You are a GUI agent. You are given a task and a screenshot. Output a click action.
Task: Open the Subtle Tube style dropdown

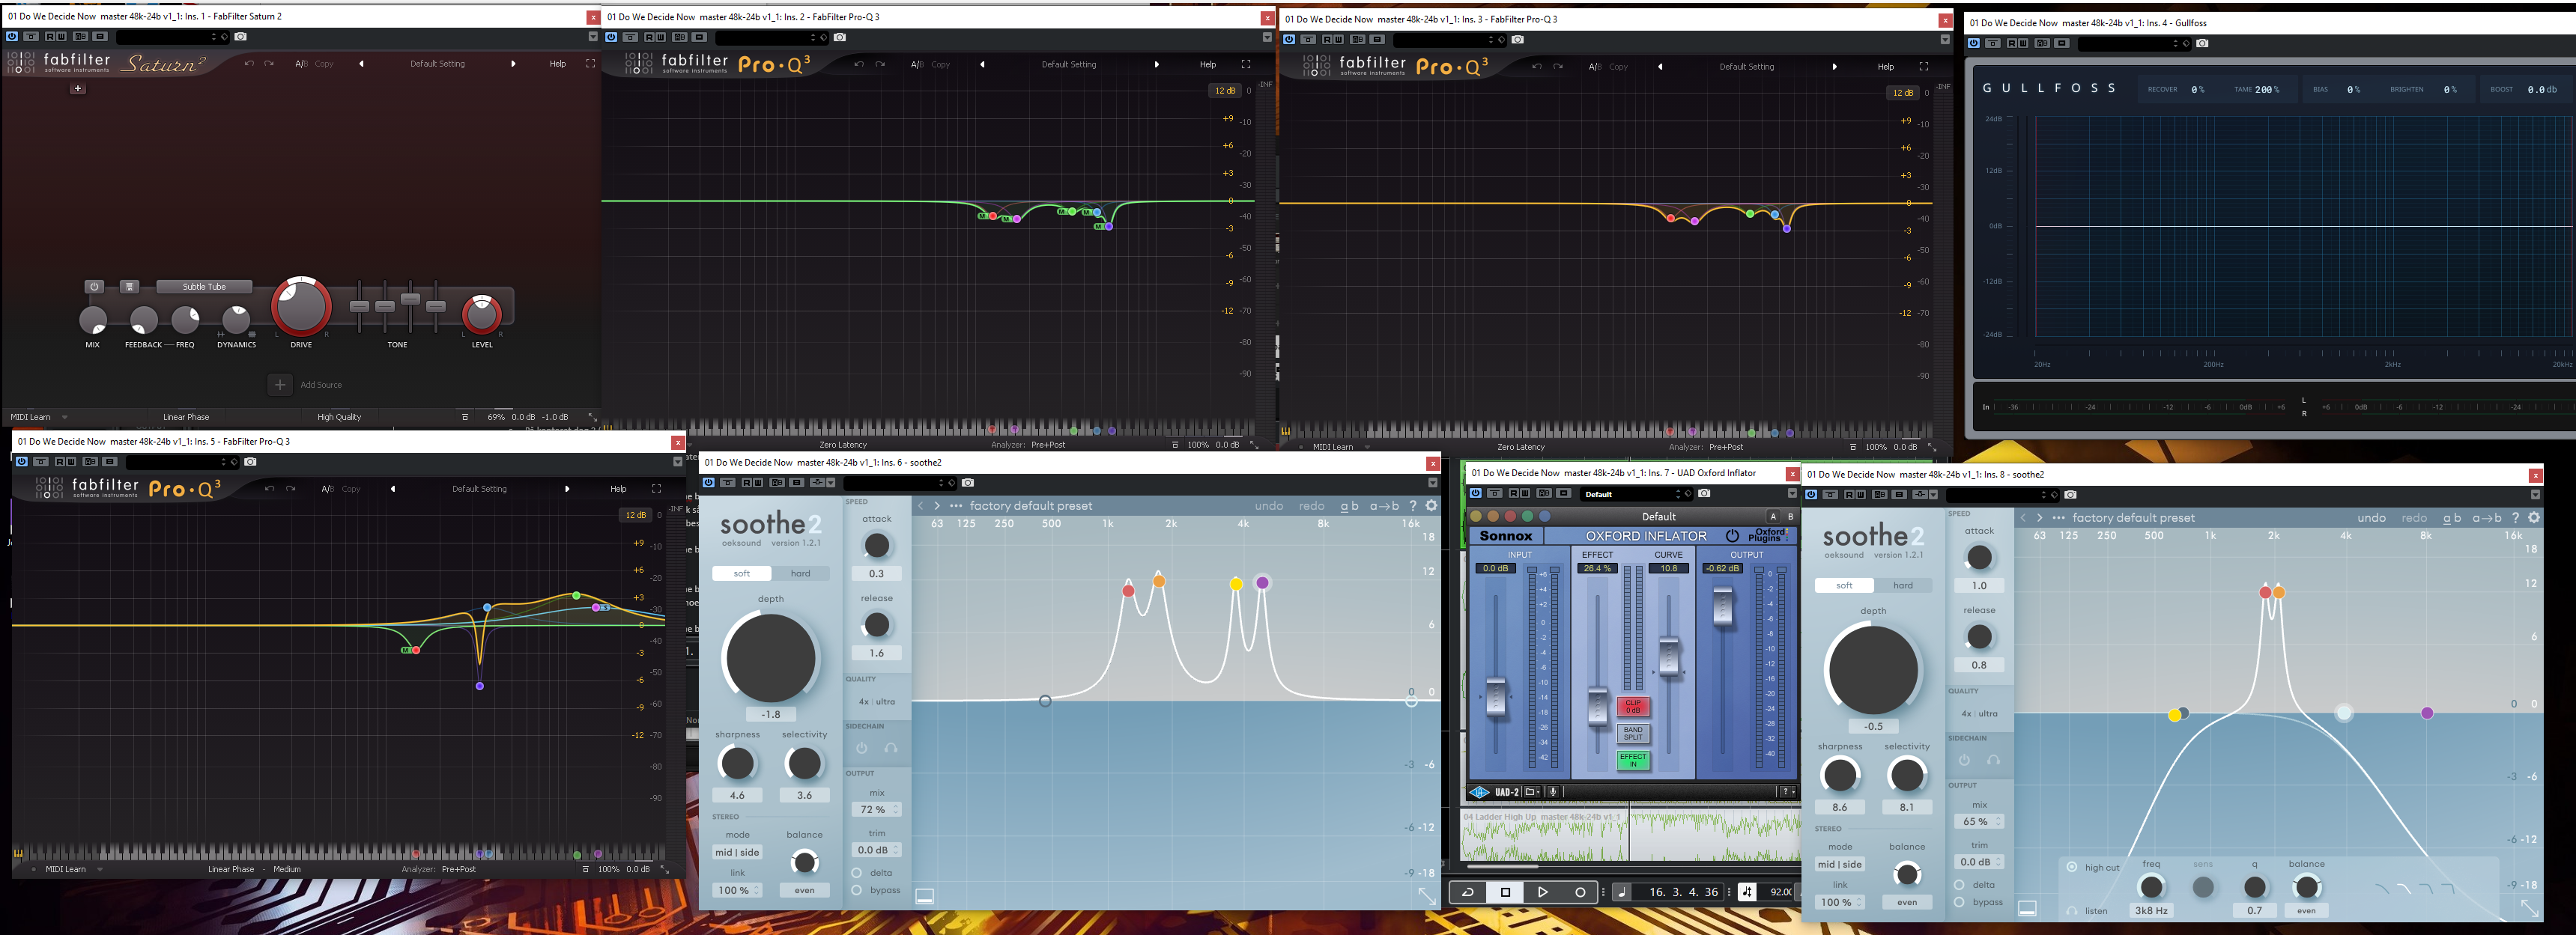pyautogui.click(x=204, y=287)
